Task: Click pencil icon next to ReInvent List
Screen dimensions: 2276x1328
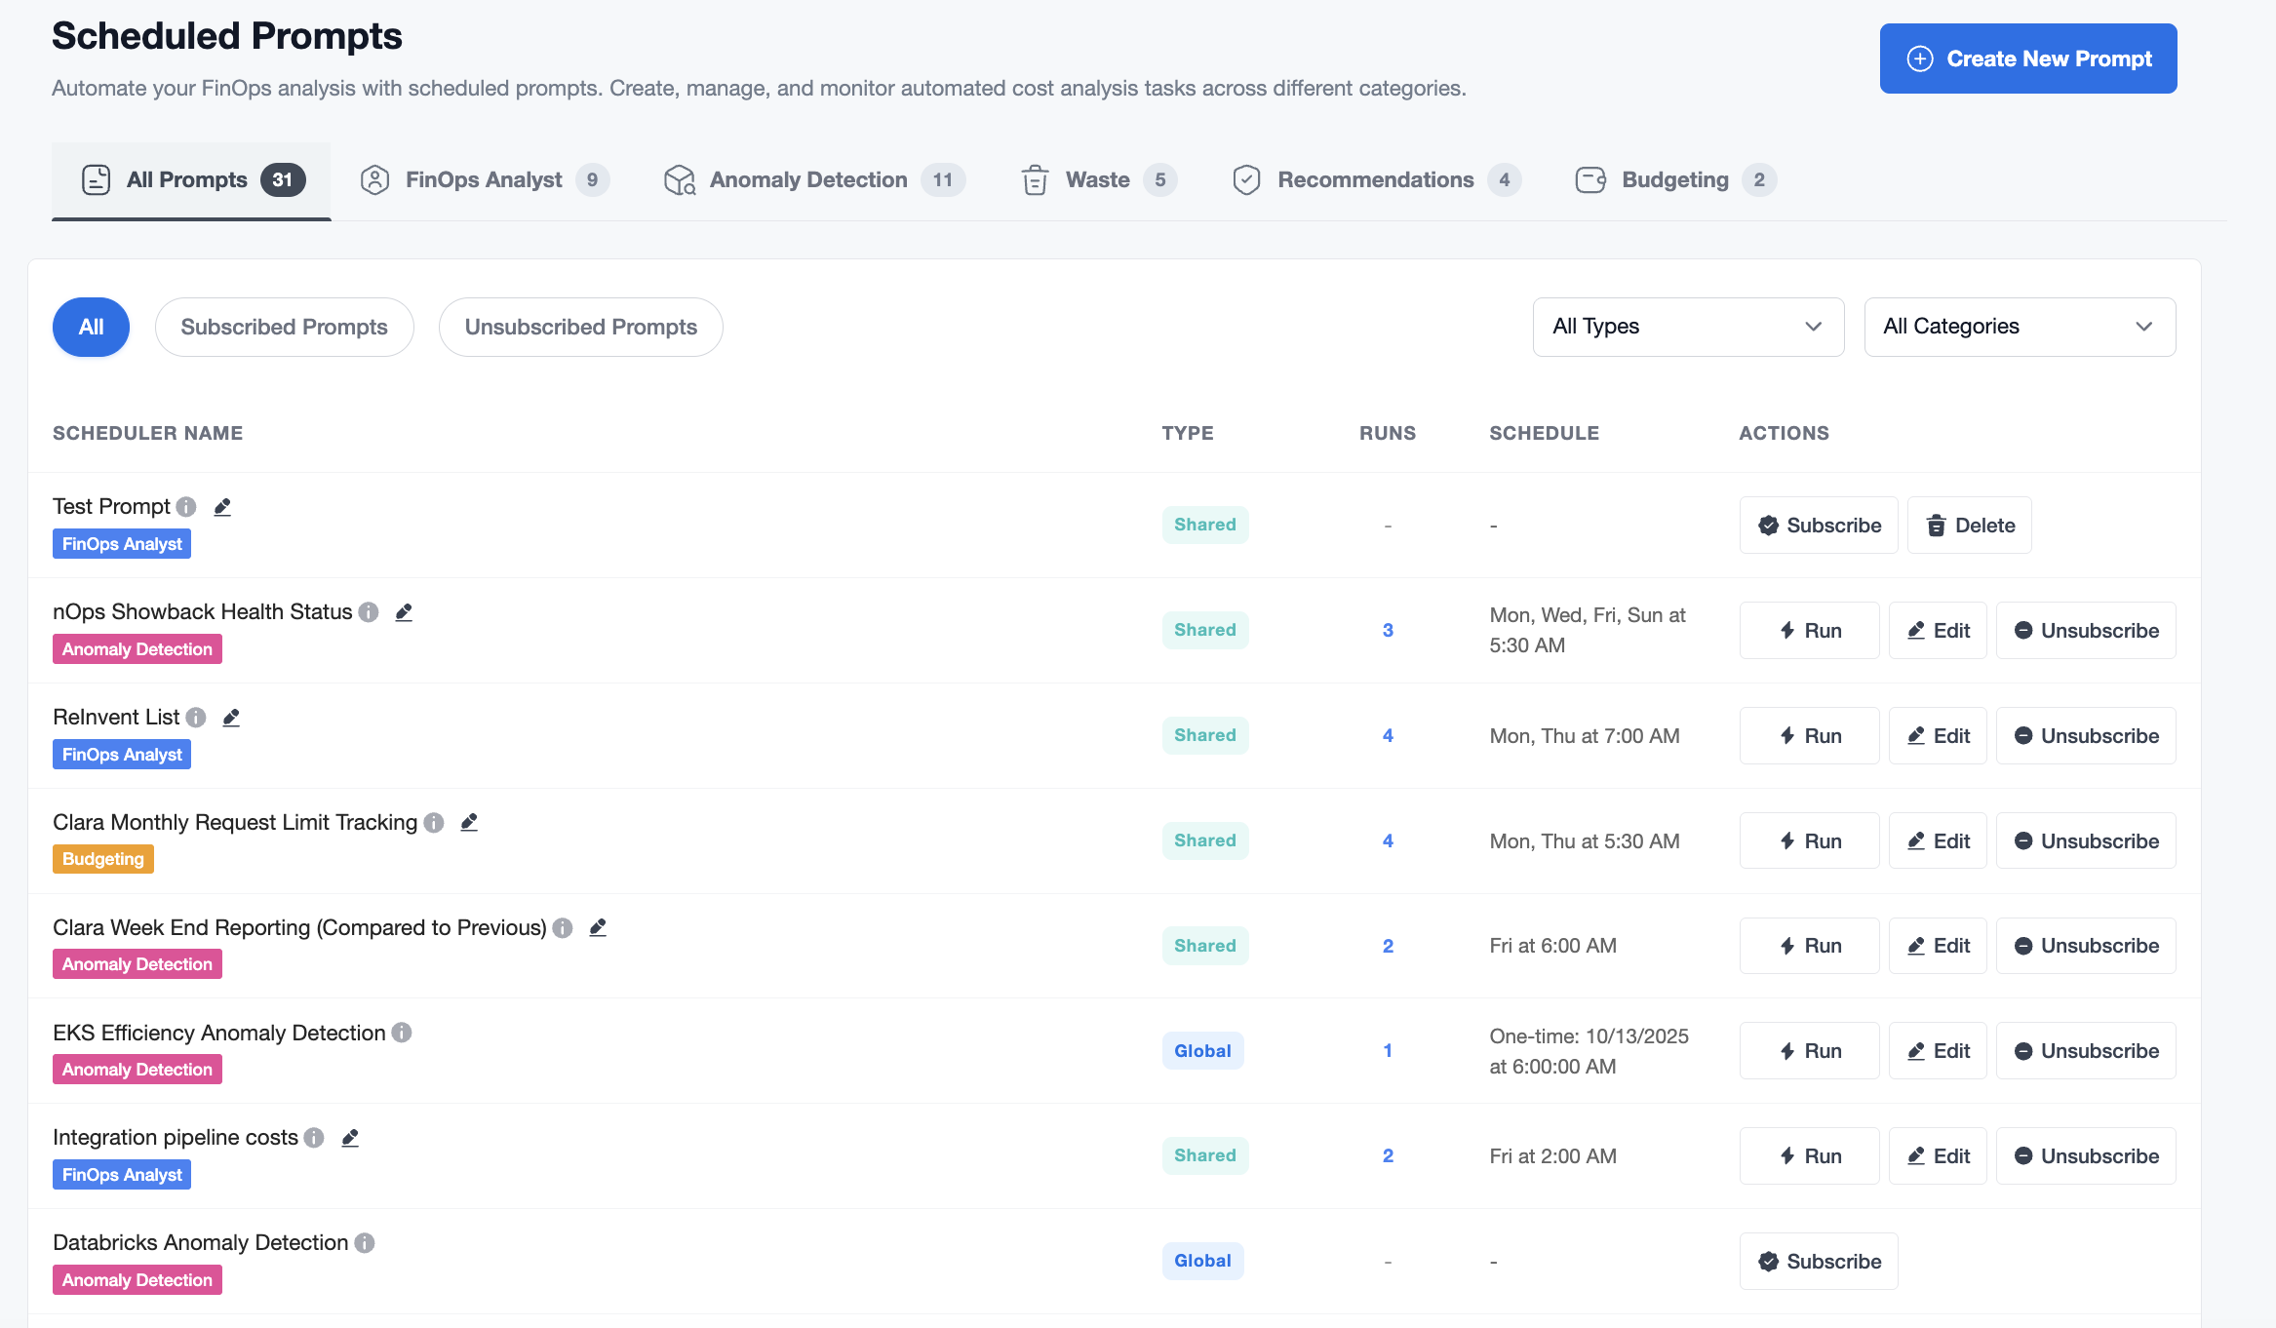Action: (x=231, y=718)
